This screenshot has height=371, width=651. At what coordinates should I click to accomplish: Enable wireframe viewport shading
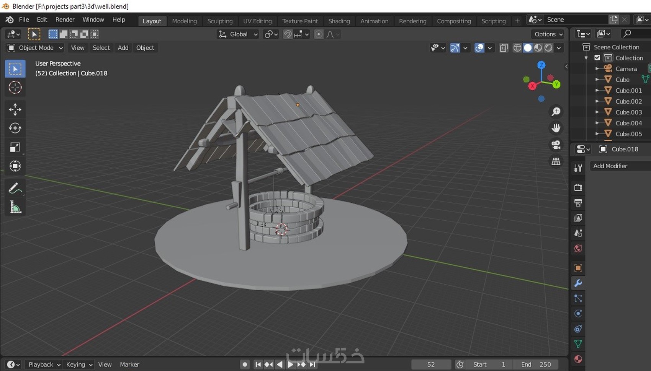(x=517, y=48)
